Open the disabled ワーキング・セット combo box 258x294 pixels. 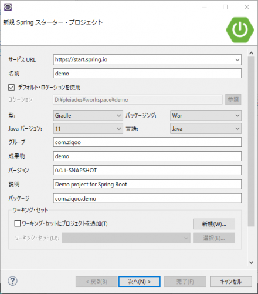[126, 238]
